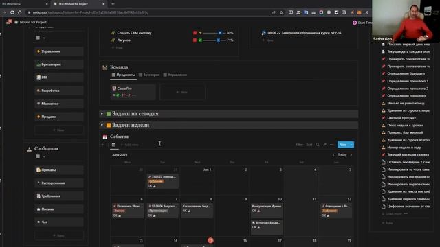Expand the Задачи на сегодня toggle

tap(102, 113)
